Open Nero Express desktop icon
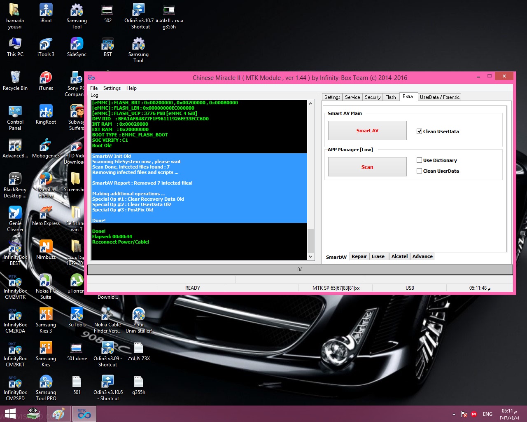 [46, 216]
